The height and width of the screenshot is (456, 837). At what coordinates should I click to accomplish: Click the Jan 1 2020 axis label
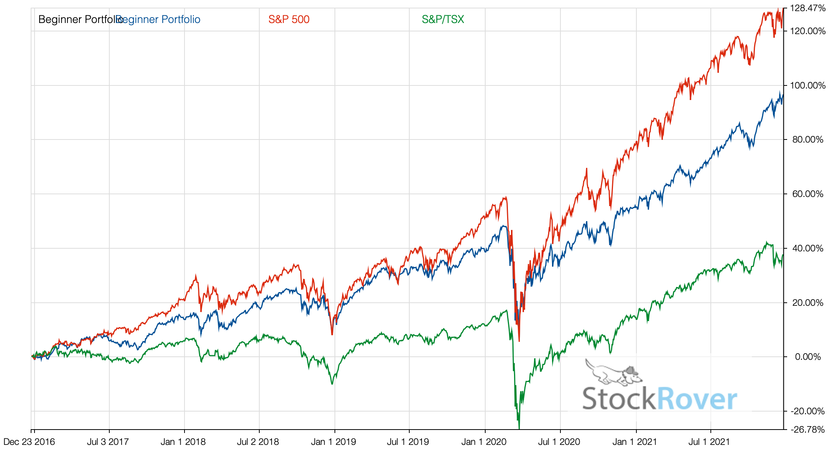point(484,442)
